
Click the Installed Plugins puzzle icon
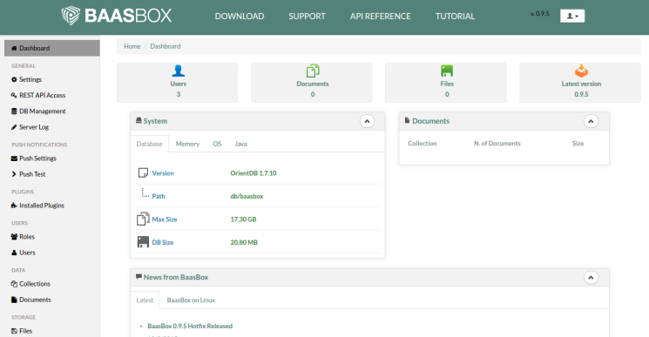pos(14,206)
